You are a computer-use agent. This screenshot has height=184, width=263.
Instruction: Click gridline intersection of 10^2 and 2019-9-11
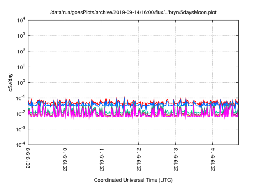pos(102,51)
